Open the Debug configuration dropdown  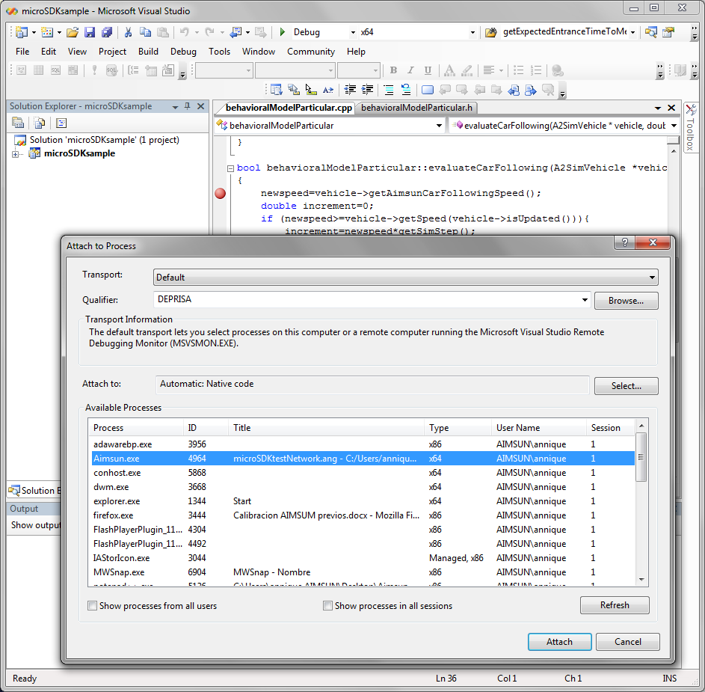click(x=352, y=33)
